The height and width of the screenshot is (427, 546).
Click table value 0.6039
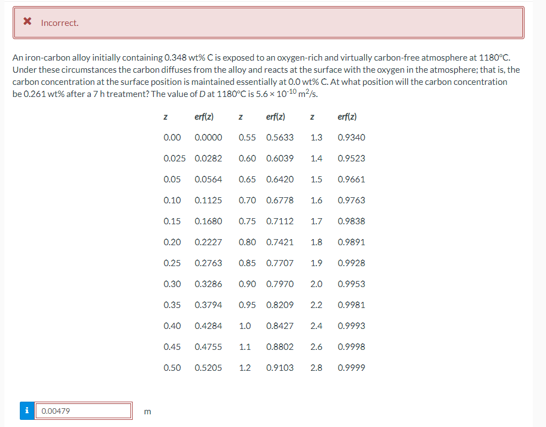pyautogui.click(x=280, y=158)
